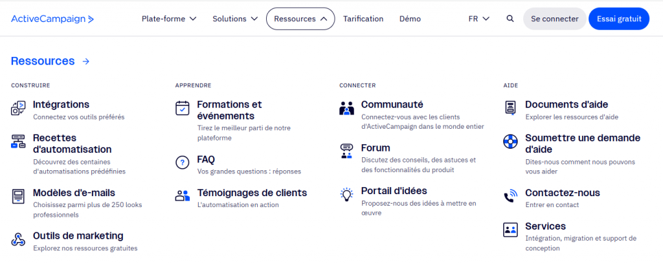Click the Portail d'idées lightbulb icon
The height and width of the screenshot is (264, 663).
click(346, 194)
